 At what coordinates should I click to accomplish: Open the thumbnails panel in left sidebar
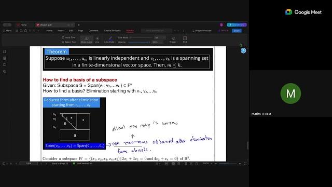pyautogui.click(x=5, y=58)
